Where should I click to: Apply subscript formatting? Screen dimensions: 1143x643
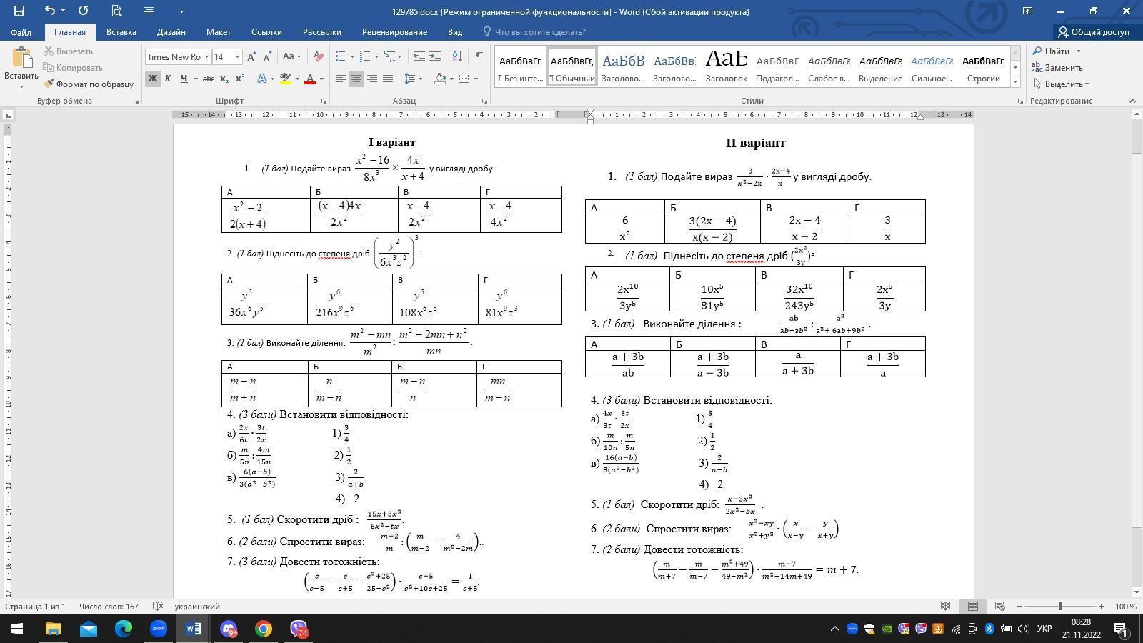224,79
